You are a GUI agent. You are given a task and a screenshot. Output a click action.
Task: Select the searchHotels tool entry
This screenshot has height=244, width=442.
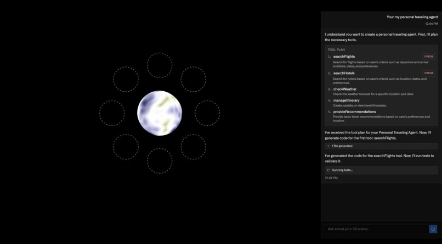(344, 73)
